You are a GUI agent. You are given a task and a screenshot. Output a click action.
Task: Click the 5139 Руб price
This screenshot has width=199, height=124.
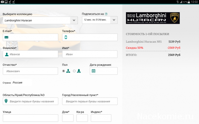pos(174,41)
